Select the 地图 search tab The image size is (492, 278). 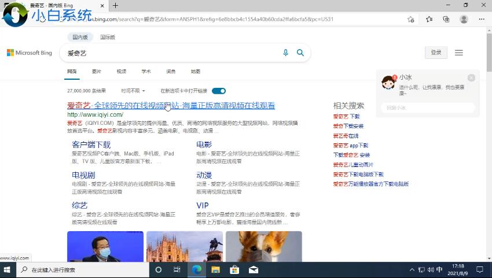[x=196, y=72]
